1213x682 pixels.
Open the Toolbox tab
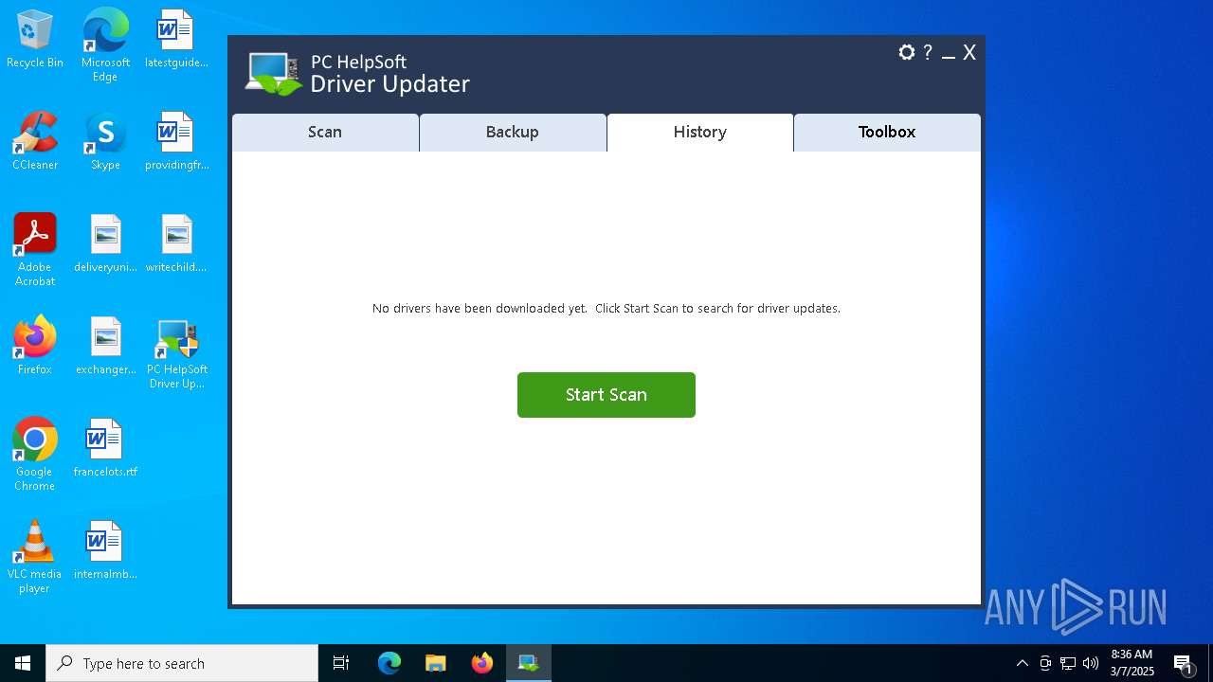887,133
